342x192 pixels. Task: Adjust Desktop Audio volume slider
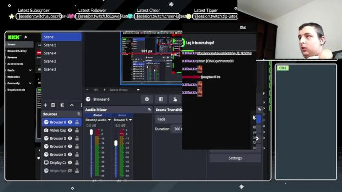[x=91, y=132]
